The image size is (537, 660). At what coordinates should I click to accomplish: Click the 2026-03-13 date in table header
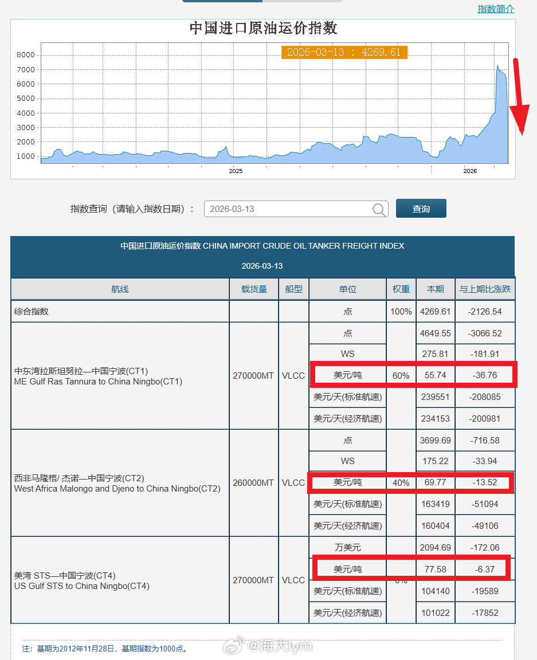point(262,266)
